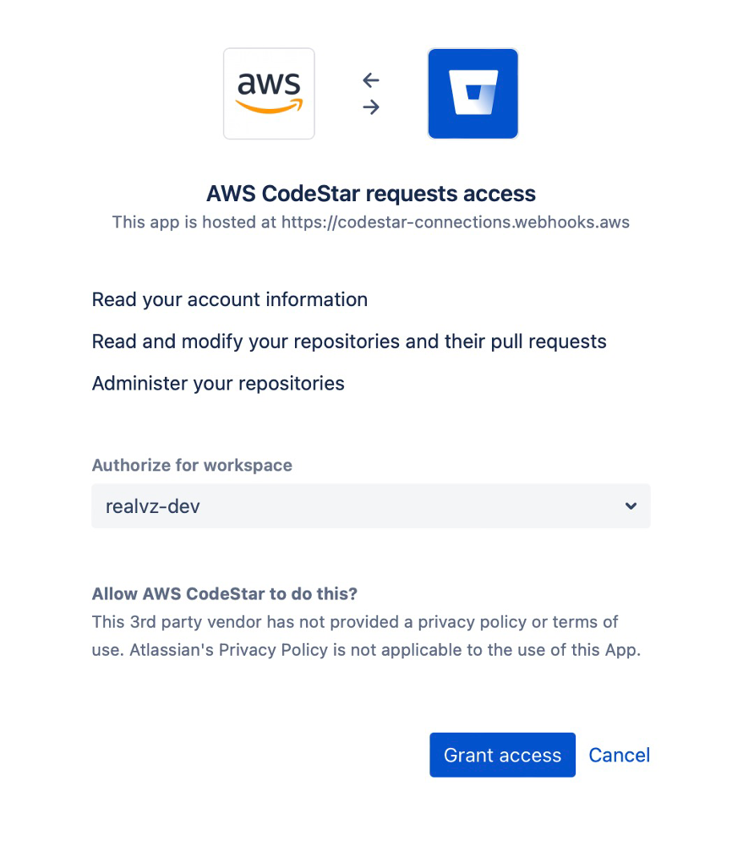
Task: Click the 'AWS CodeStar requests access' heading
Action: 370,194
